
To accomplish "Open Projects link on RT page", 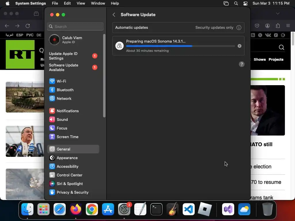I will 276,59.
